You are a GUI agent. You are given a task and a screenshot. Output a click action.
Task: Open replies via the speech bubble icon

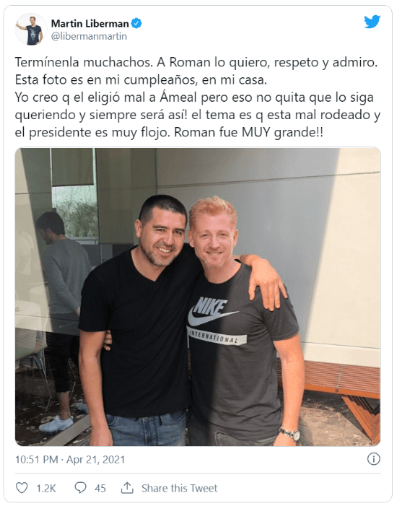point(80,488)
